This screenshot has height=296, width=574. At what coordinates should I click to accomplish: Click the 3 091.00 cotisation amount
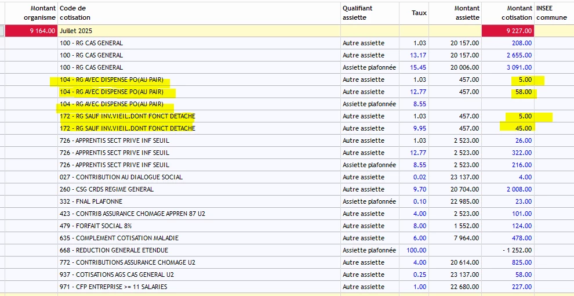pos(518,67)
